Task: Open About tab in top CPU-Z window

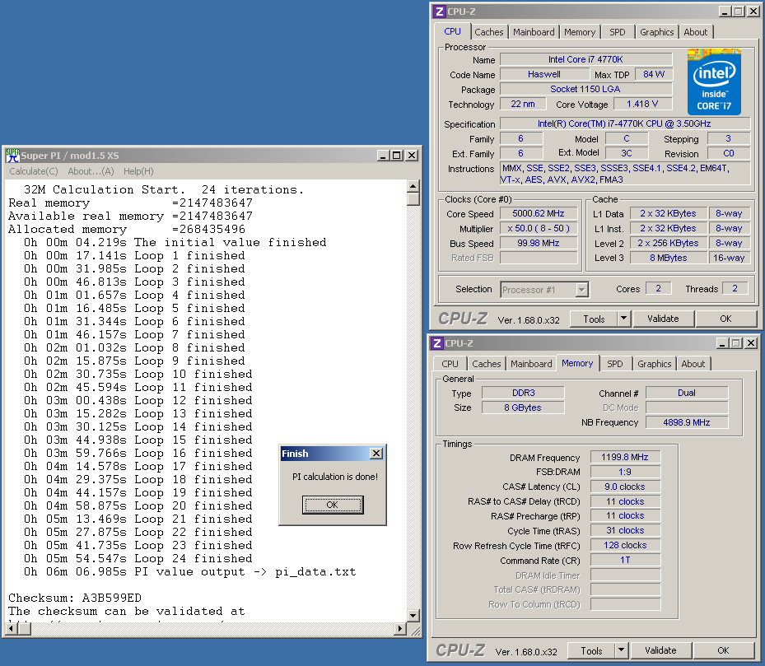Action: [x=695, y=32]
